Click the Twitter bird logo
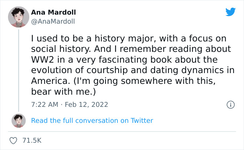The image size is (244, 150). pyautogui.click(x=230, y=12)
